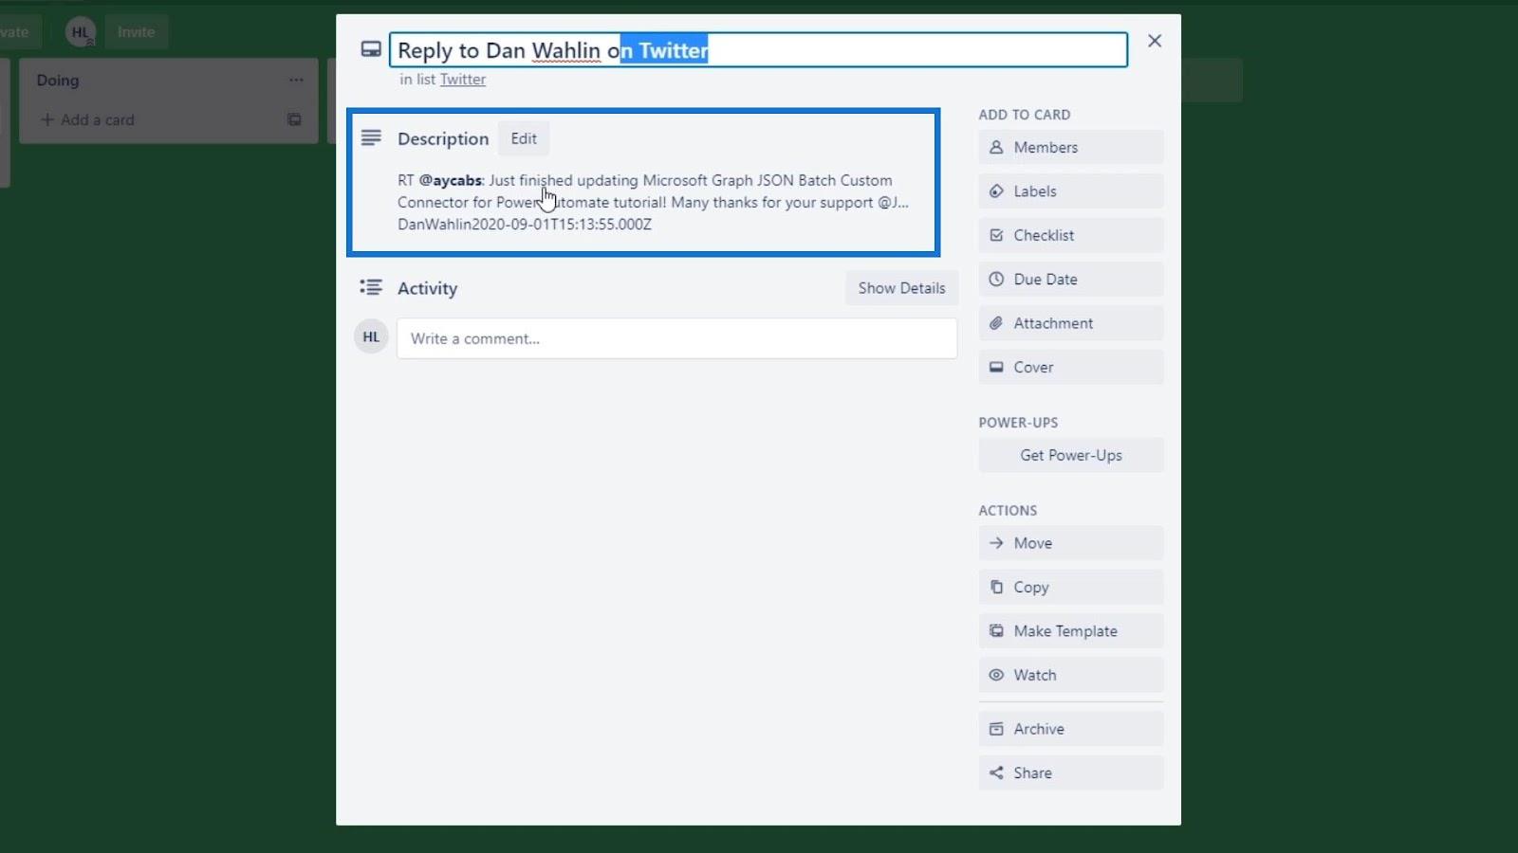Image resolution: width=1518 pixels, height=853 pixels.
Task: Click the HL avatar beside comment box
Action: tap(371, 336)
